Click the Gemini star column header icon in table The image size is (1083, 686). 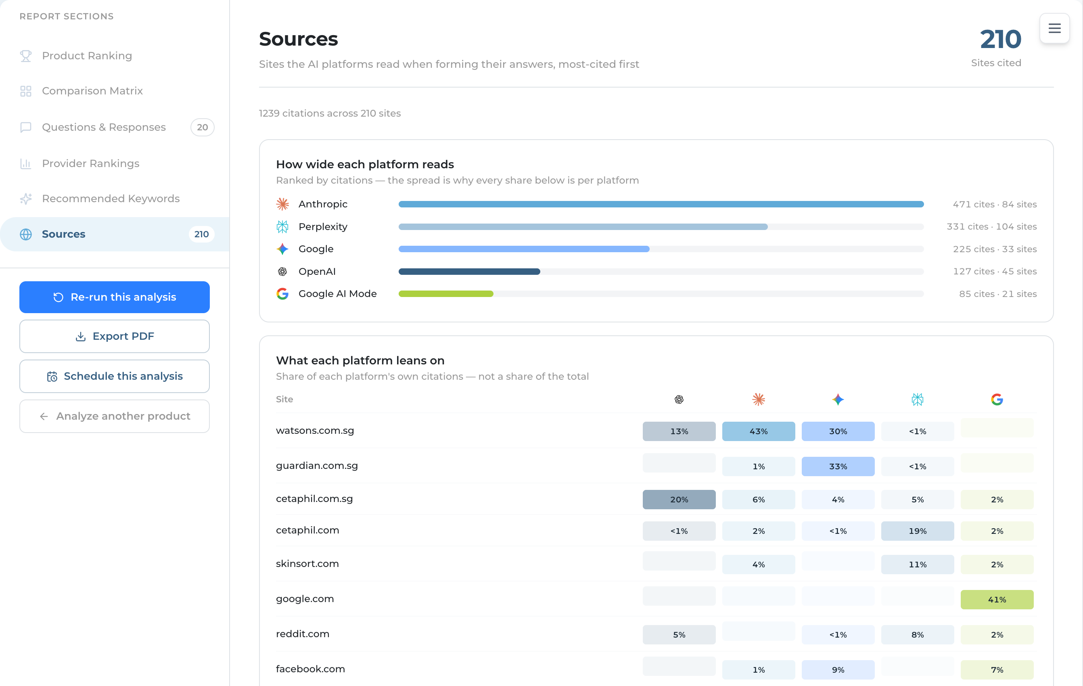pos(838,399)
